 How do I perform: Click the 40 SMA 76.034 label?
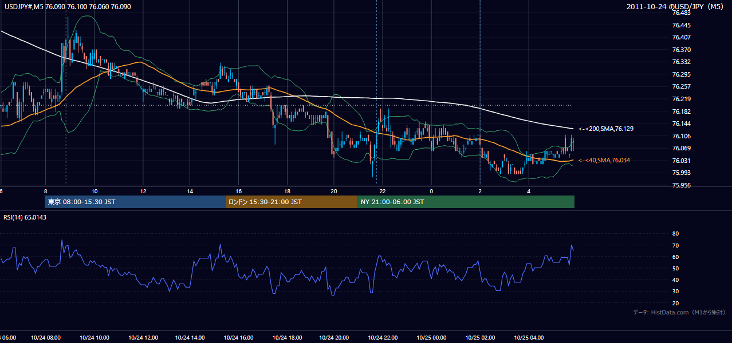click(x=604, y=161)
